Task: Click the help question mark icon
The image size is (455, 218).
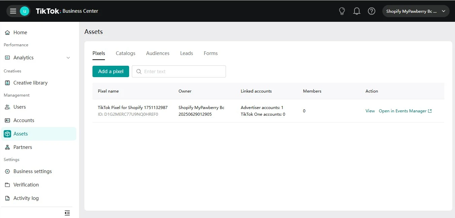Action: 372,11
